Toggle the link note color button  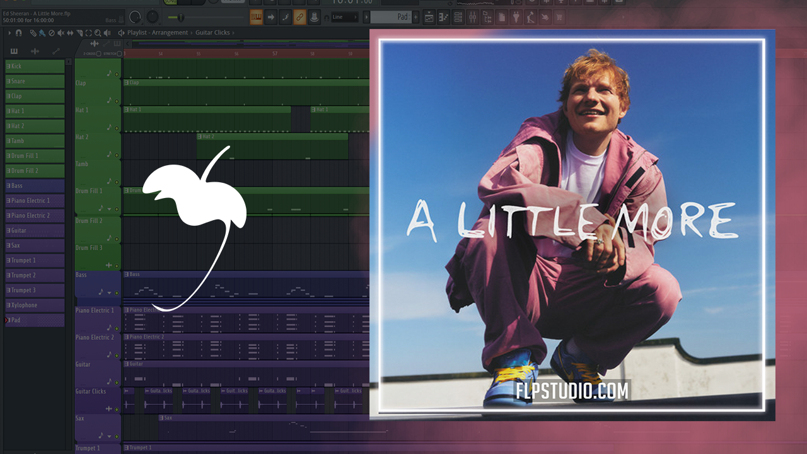299,17
